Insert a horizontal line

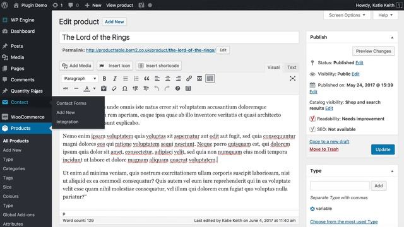click(76, 88)
